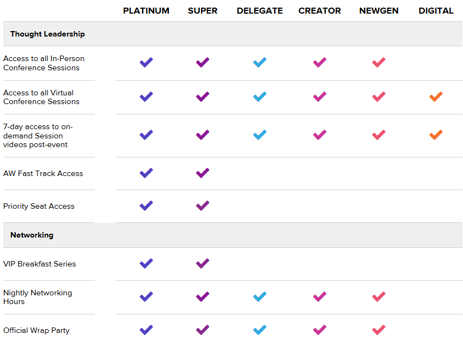Viewport: 463px width, 346px height.
Task: Click the Networking section header
Action: point(32,235)
